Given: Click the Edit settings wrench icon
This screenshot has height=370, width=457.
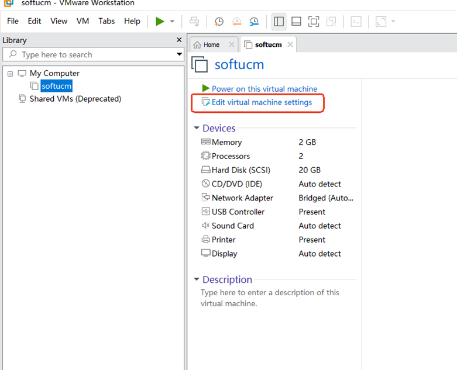Looking at the screenshot, I should tap(206, 102).
